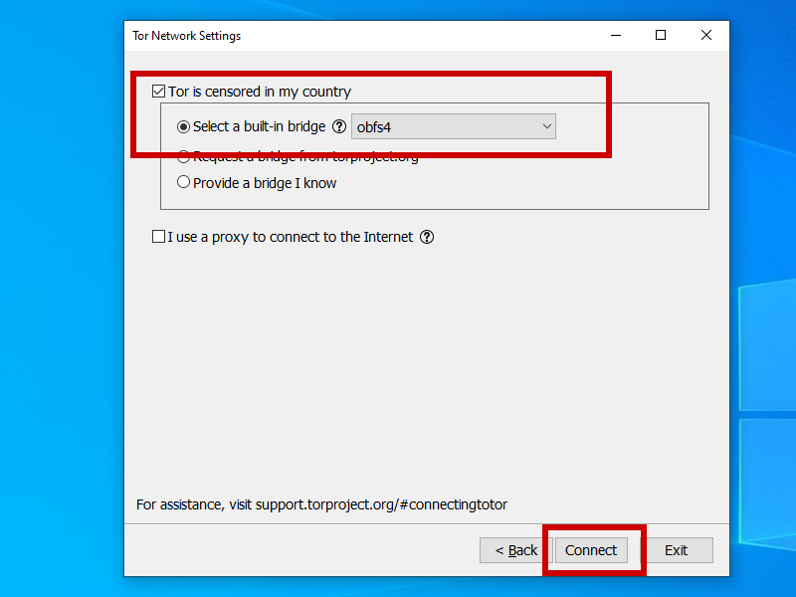Choose the Select a built-in bridge radio button
Viewport: 796px width, 597px height.
(x=183, y=126)
